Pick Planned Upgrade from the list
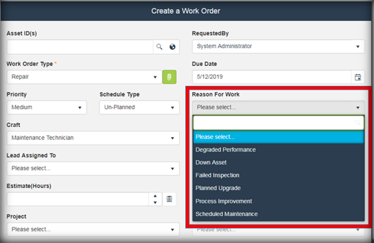This screenshot has height=243, width=374. [218, 188]
